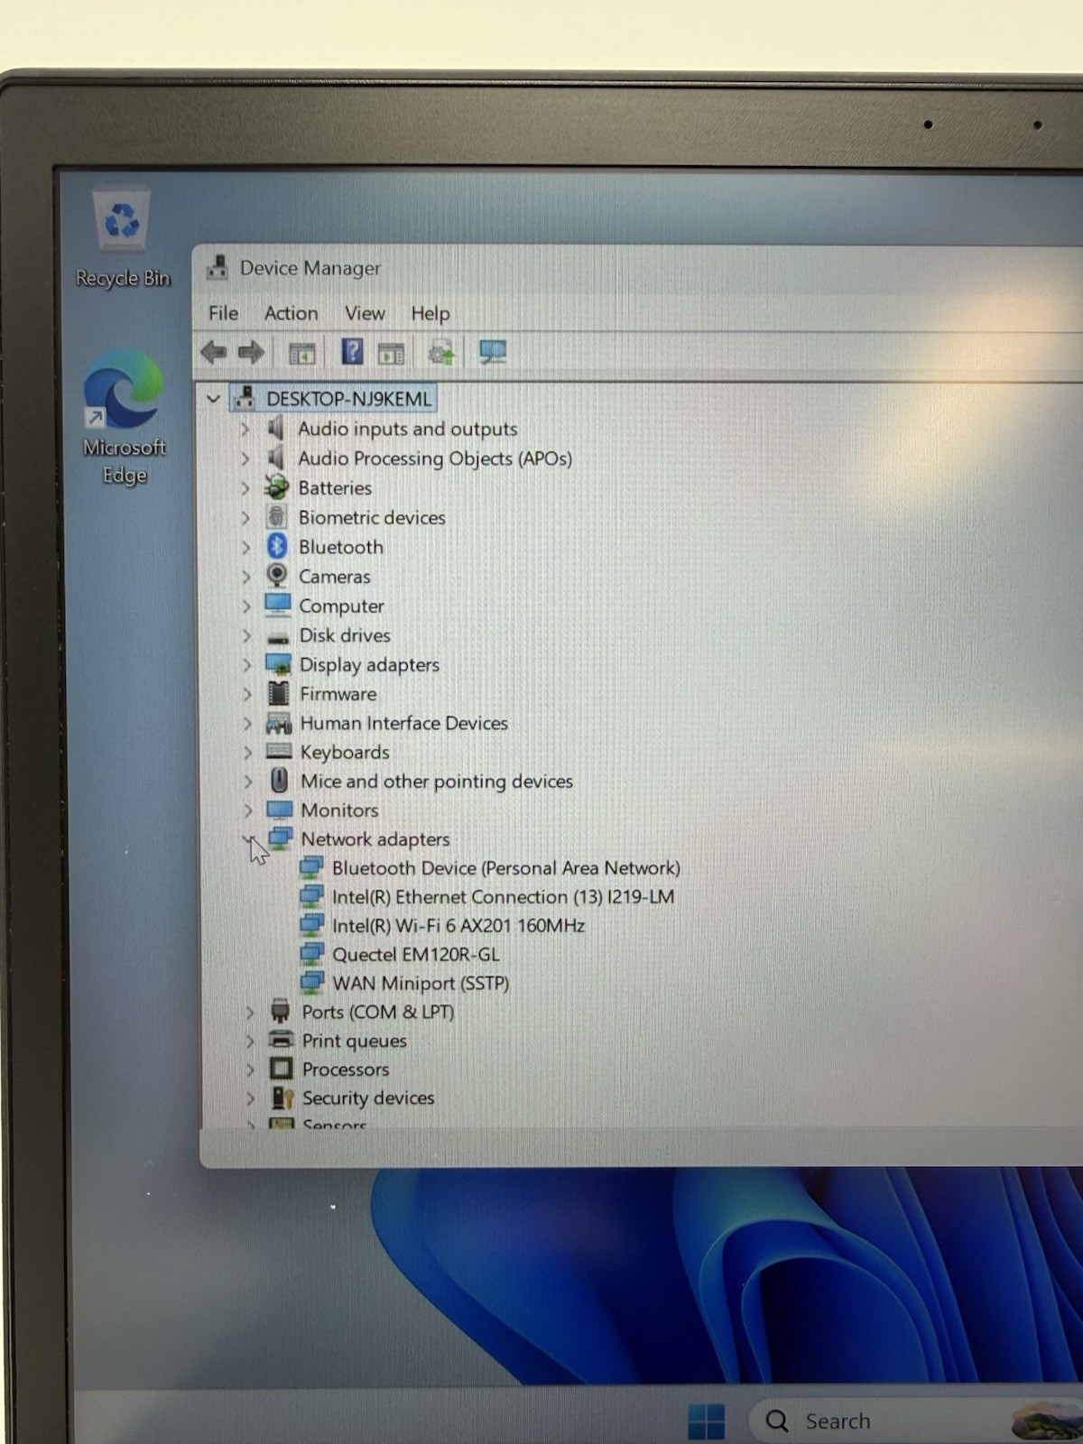Image resolution: width=1083 pixels, height=1444 pixels.
Task: Expand Ports (COM & LPT) arrow
Action: coord(250,1013)
